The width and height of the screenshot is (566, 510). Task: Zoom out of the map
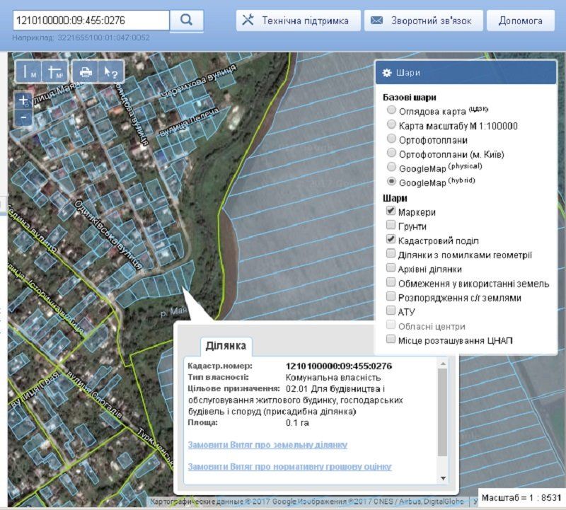[x=23, y=117]
